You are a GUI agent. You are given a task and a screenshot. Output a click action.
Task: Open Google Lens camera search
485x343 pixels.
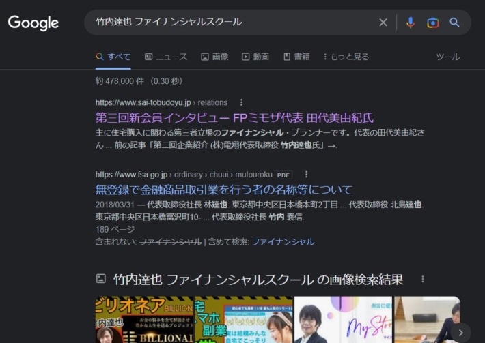[x=432, y=23]
